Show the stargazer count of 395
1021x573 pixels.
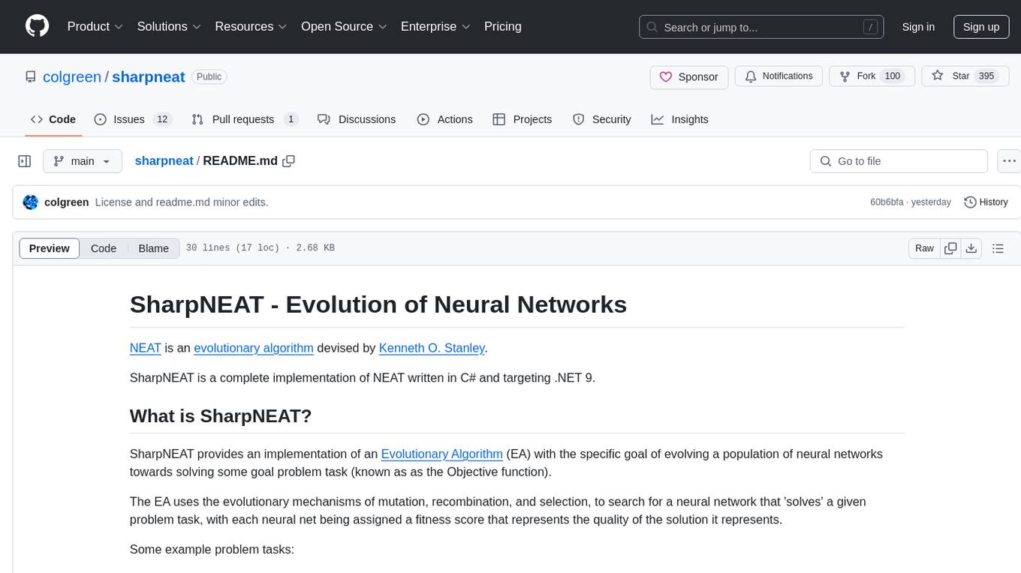[x=986, y=76]
